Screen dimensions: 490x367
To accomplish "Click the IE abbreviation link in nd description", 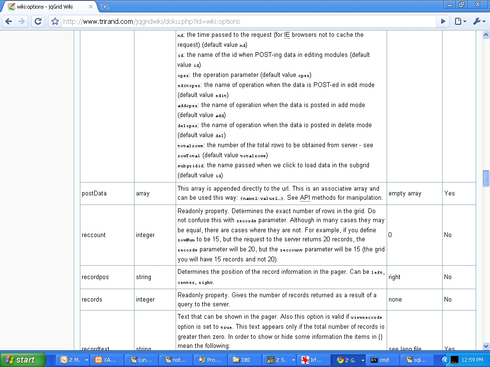I will [x=287, y=34].
